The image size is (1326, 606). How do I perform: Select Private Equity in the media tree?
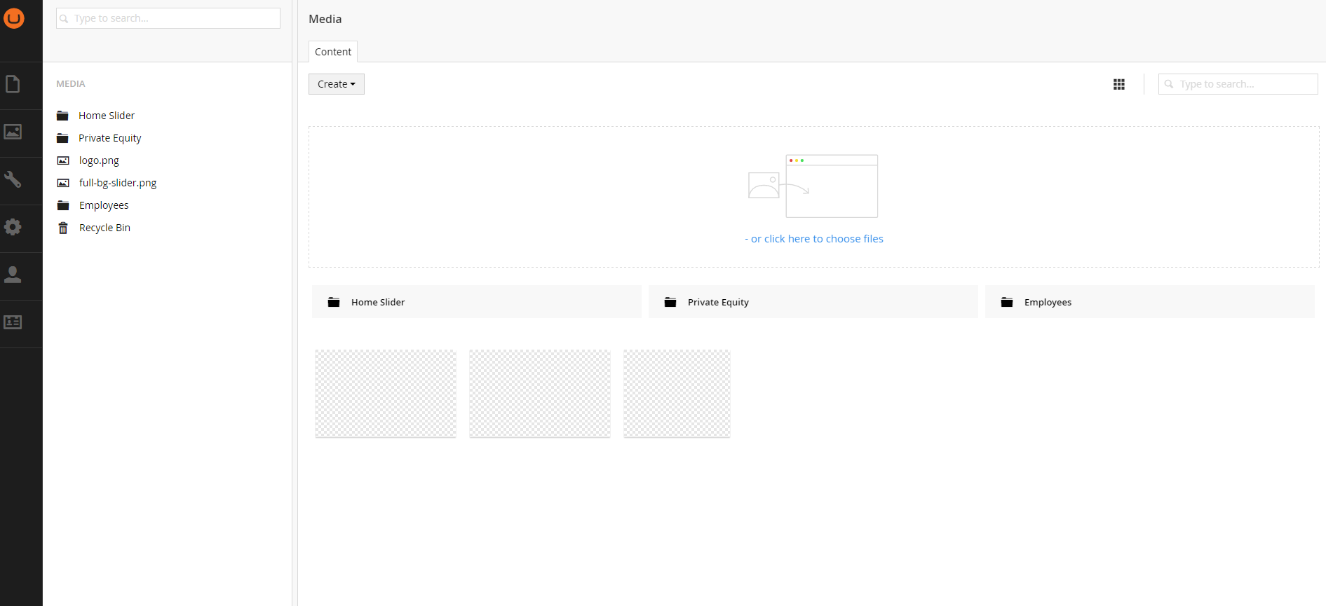click(109, 138)
